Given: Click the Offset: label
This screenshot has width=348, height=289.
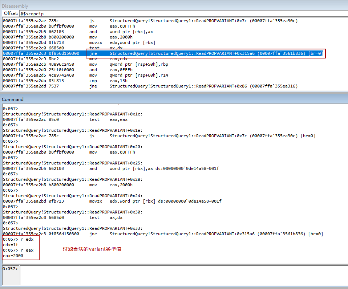Looking at the screenshot, I should [11, 13].
